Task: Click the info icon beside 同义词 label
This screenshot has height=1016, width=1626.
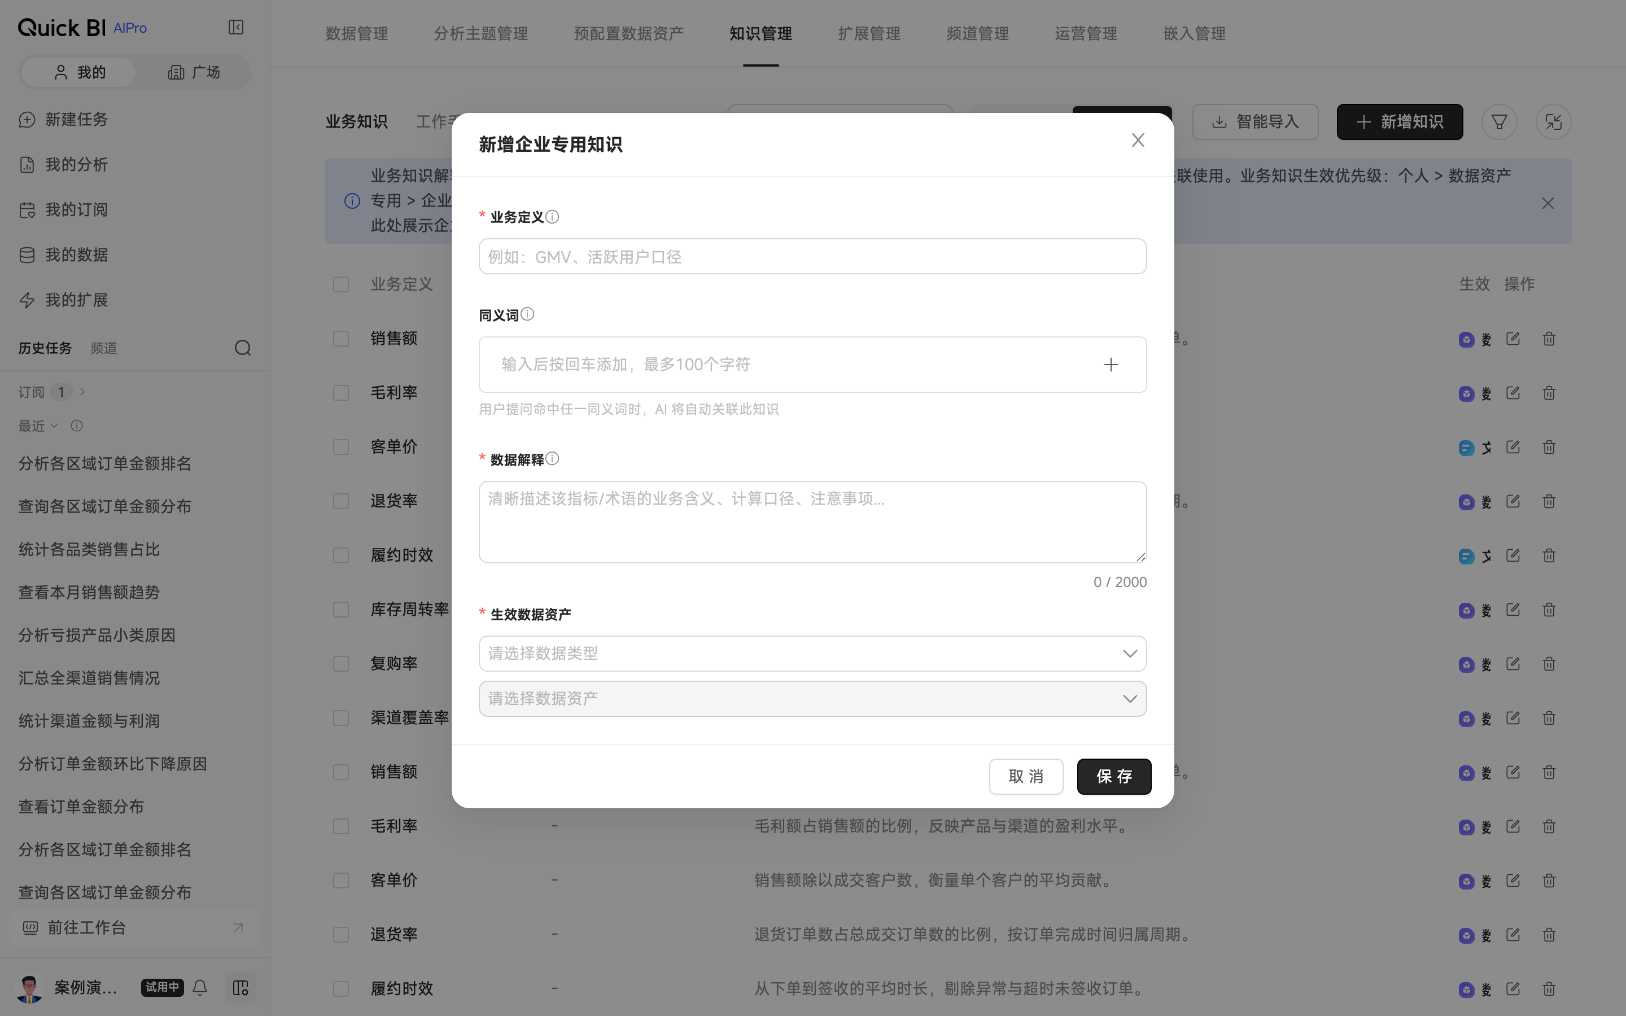Action: pyautogui.click(x=527, y=314)
